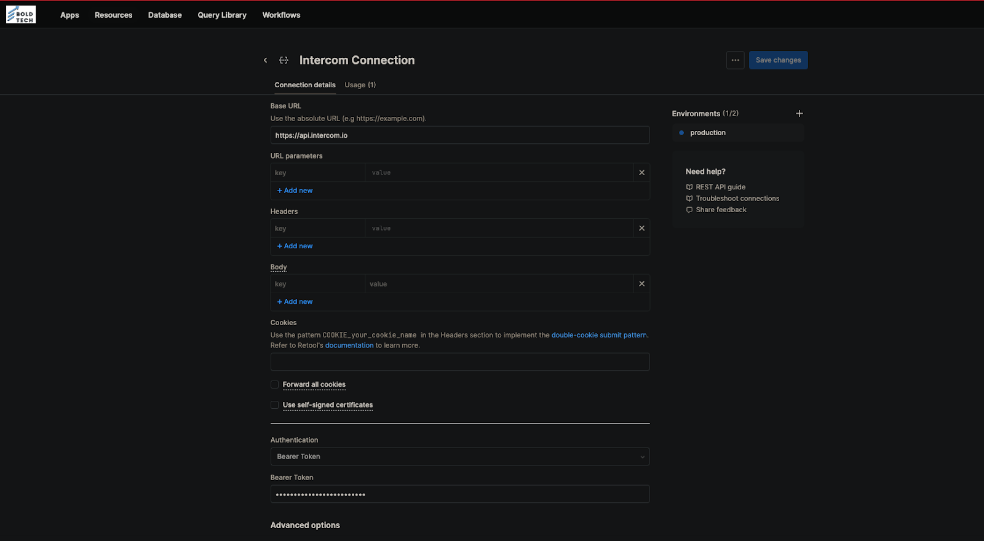
Task: Click the Environments (1/2) heading
Action: point(705,114)
